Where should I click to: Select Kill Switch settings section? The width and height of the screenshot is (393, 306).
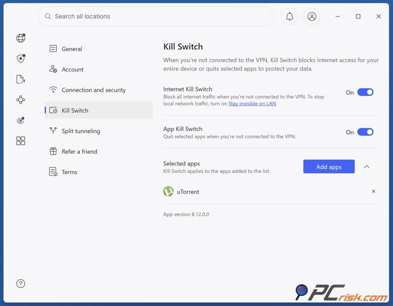99,110
